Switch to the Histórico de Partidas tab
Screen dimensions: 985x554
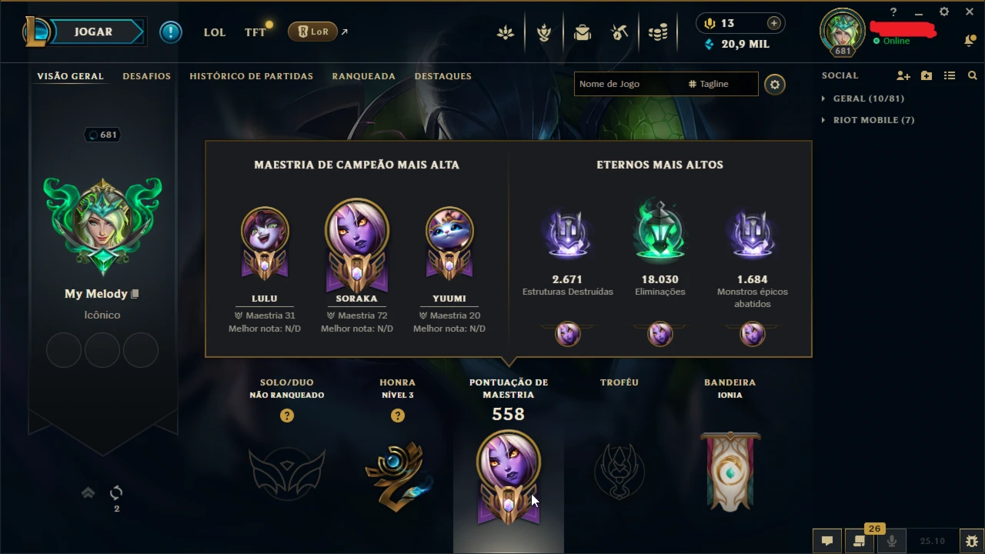pos(251,76)
